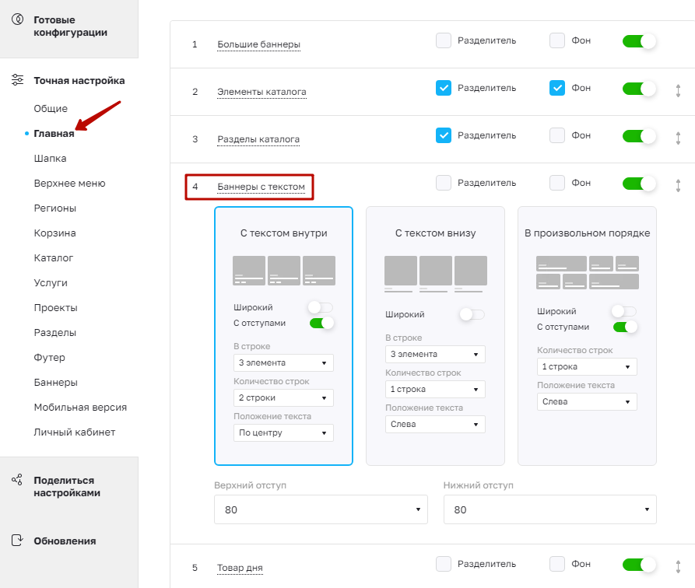Click drag handle arrow for Элементы каталога row

point(678,91)
